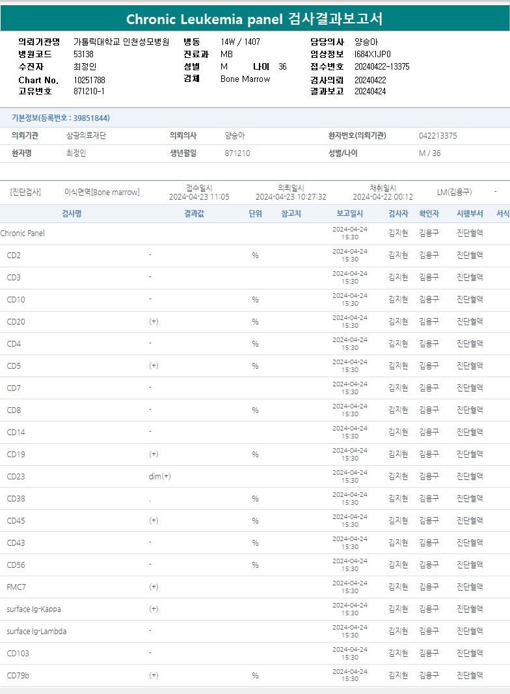
Task: Click the 시행부서 column header
Action: (470, 213)
